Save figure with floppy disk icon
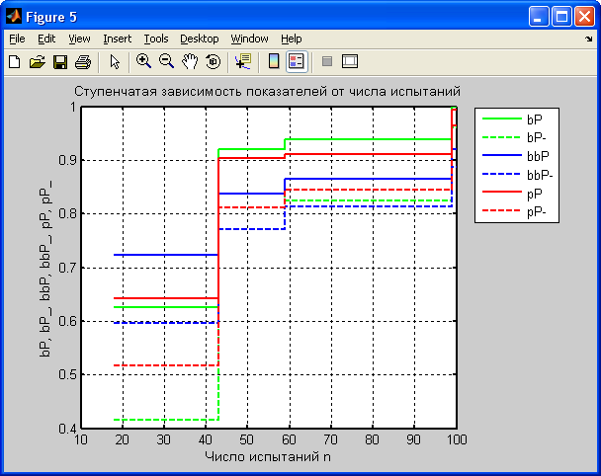Image resolution: width=601 pixels, height=476 pixels. click(60, 61)
